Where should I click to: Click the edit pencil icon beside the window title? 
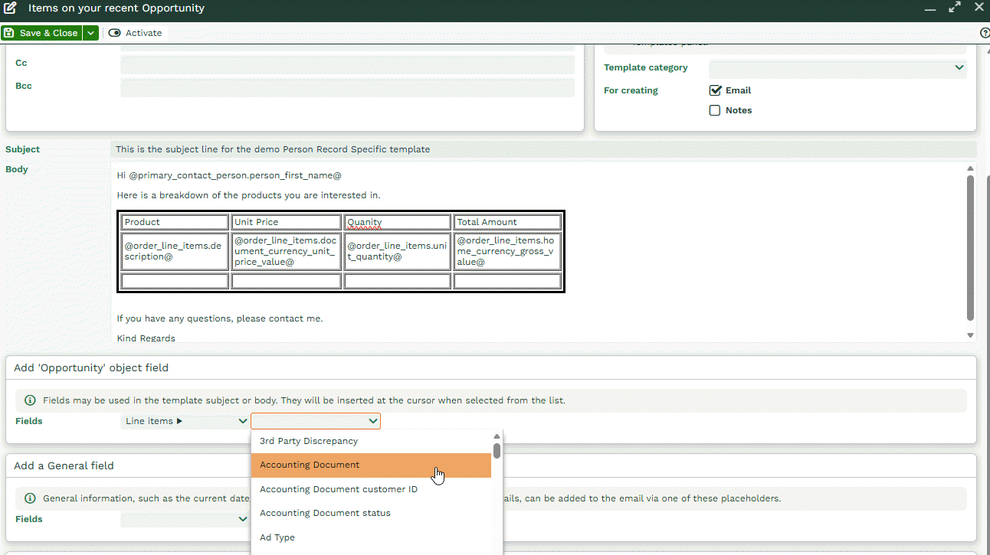(11, 8)
